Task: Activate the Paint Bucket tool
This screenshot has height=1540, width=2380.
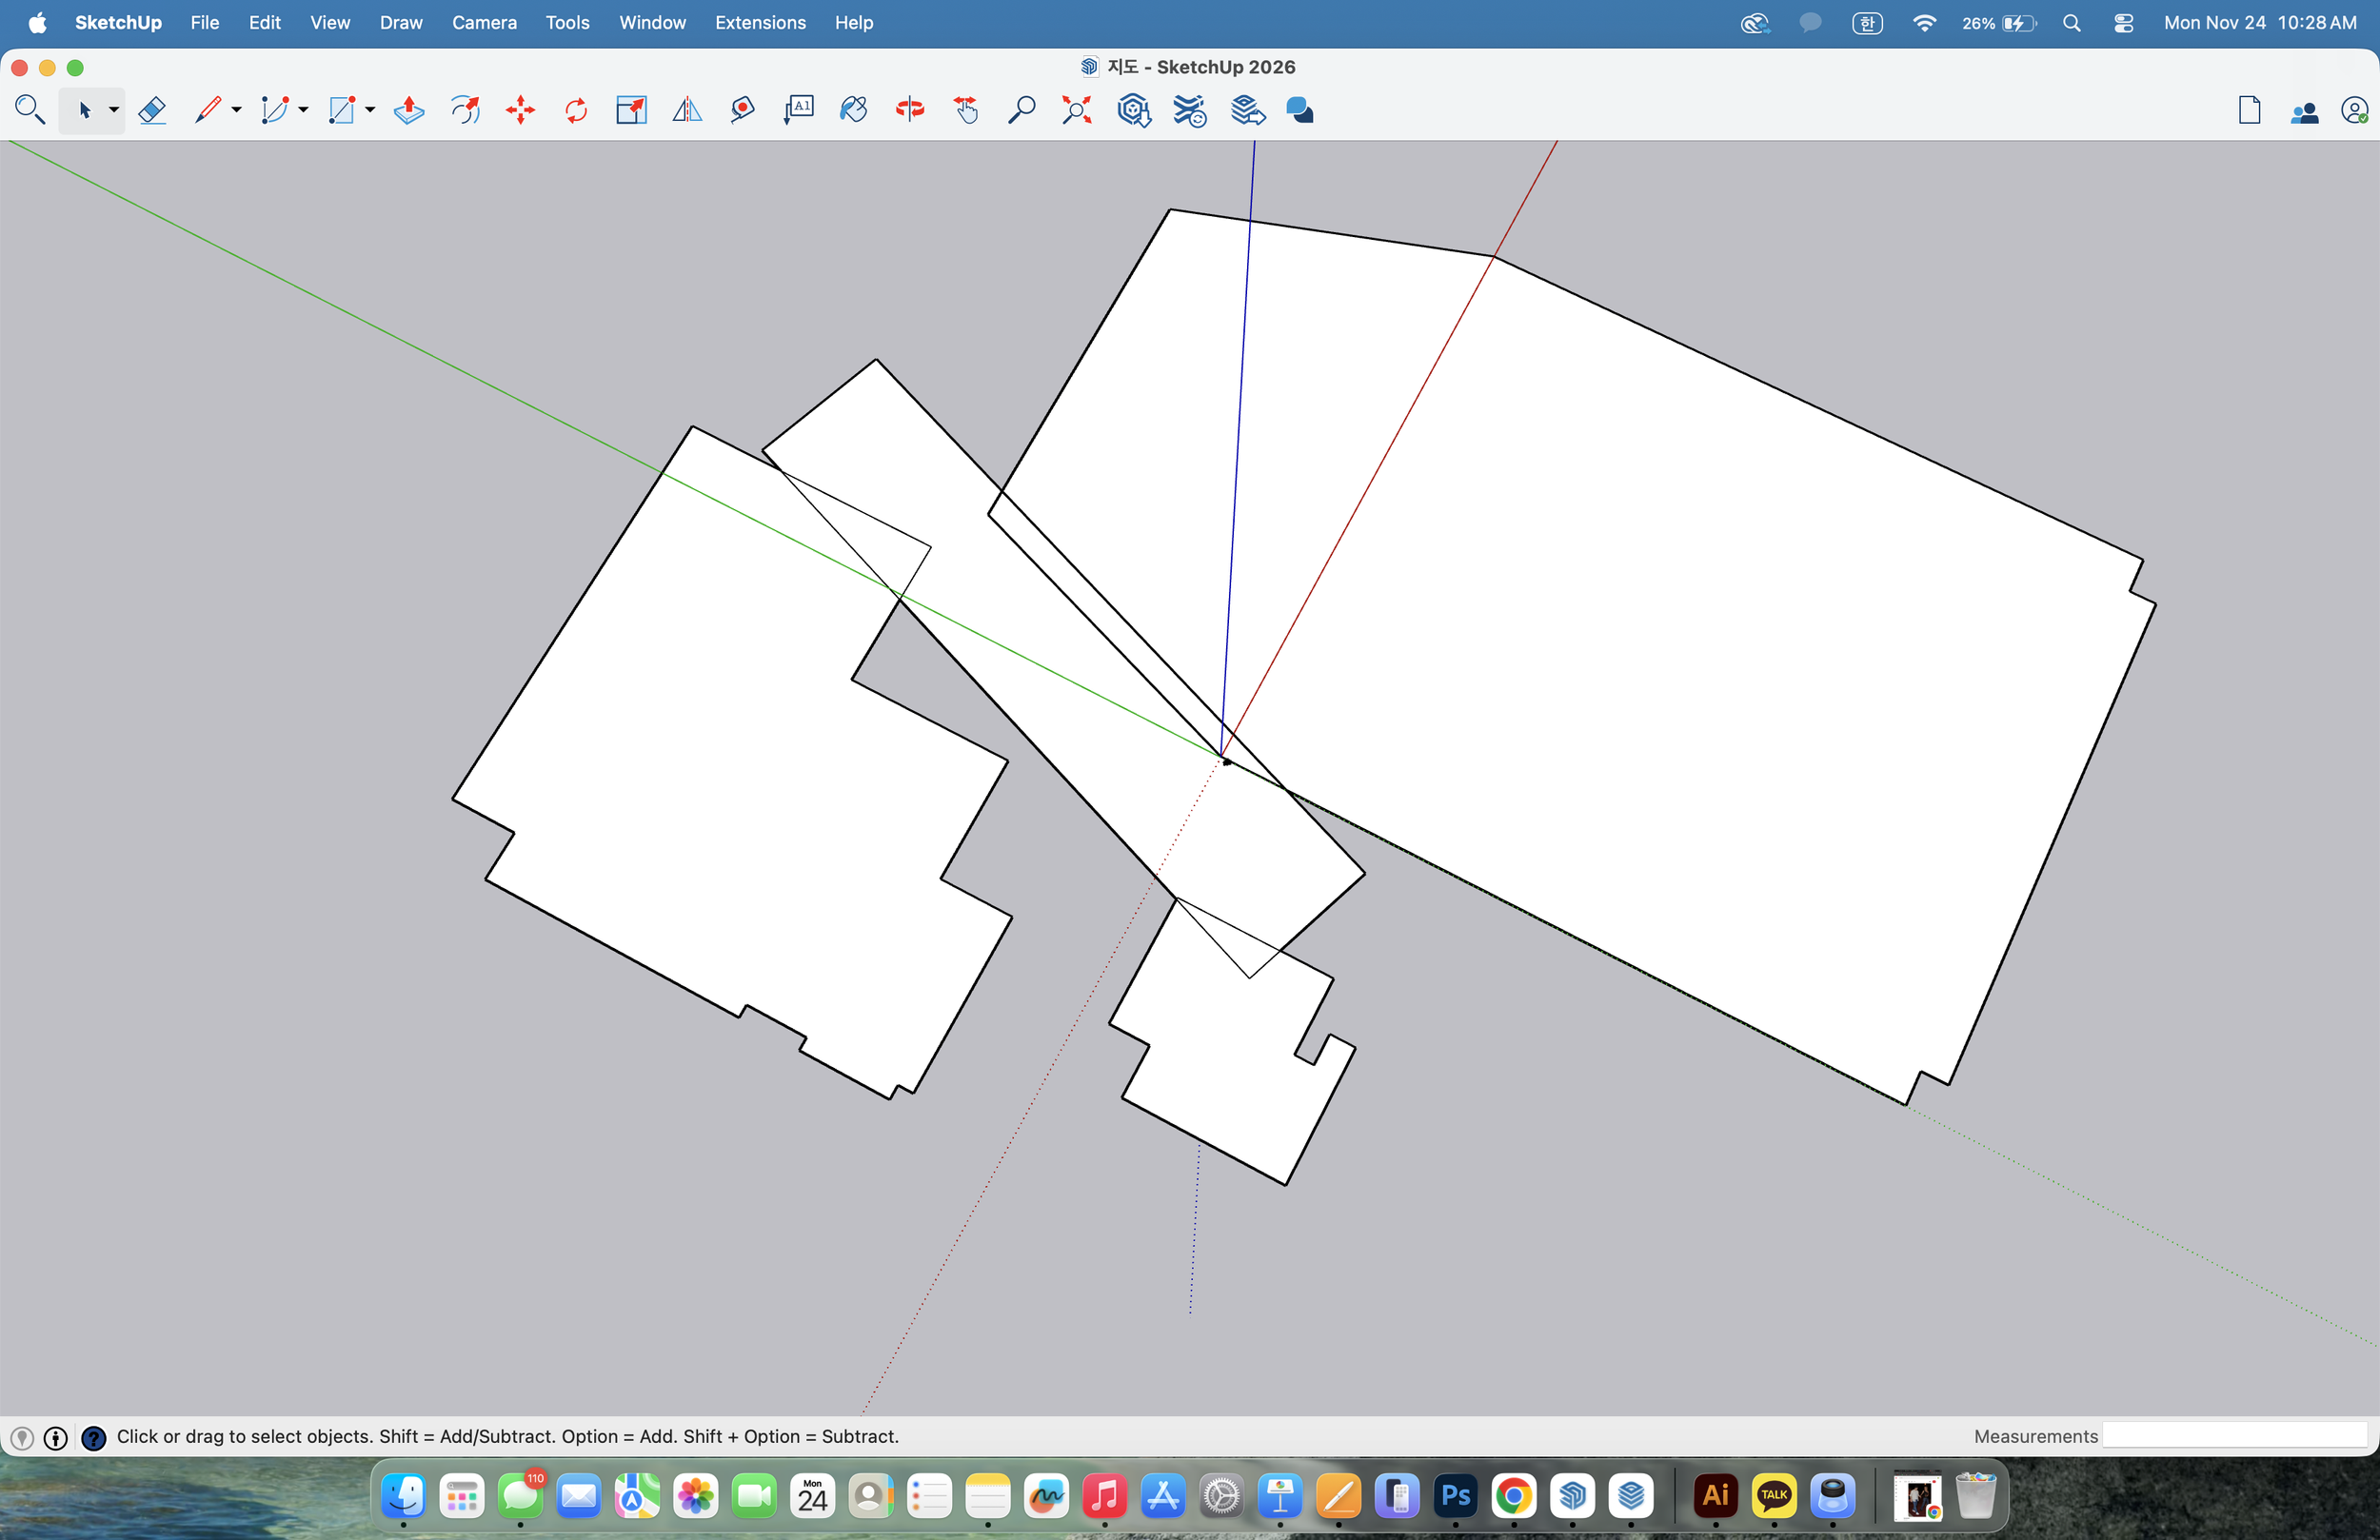Action: click(853, 110)
